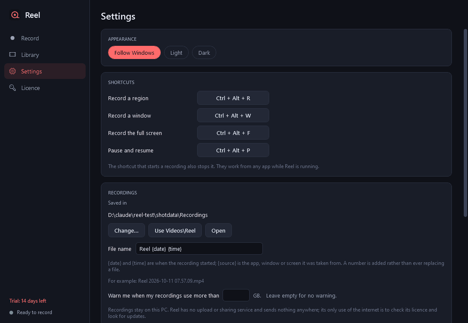The image size is (468, 323).
Task: Click the 'Ready to record' status text
Action: [34, 312]
